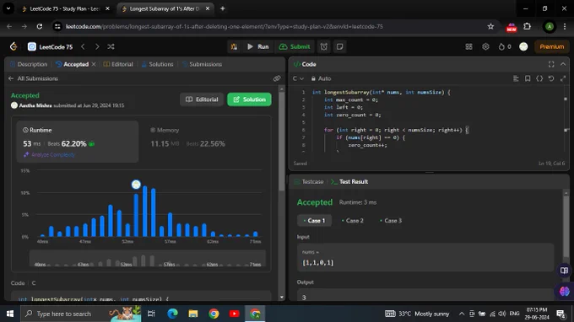574x322 pixels.
Task: Open the LeetCode logo home link
Action: tap(14, 46)
